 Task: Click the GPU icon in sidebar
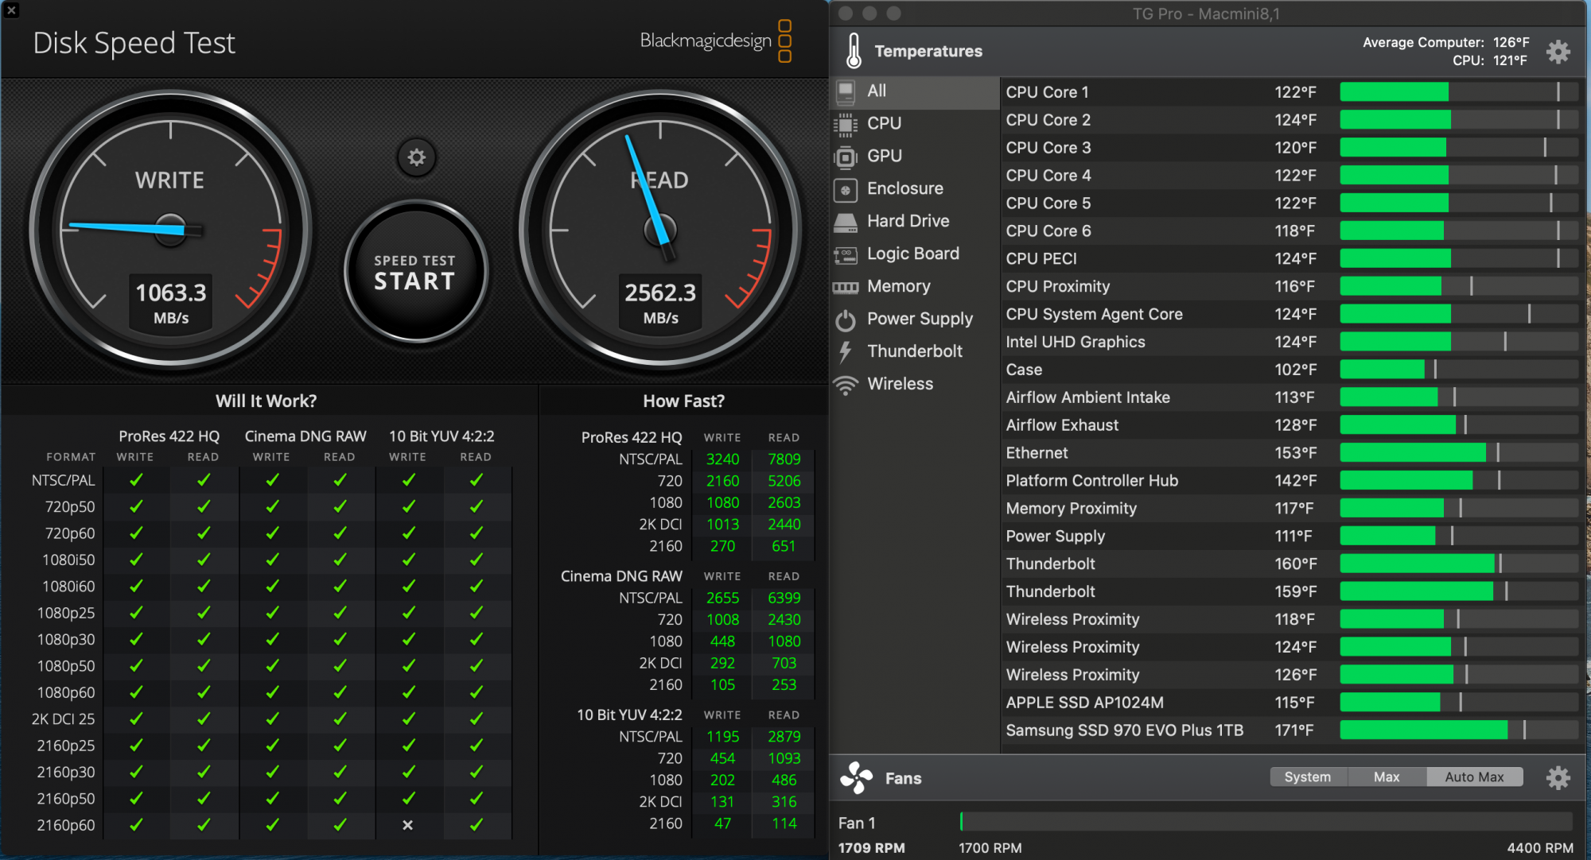pos(846,157)
